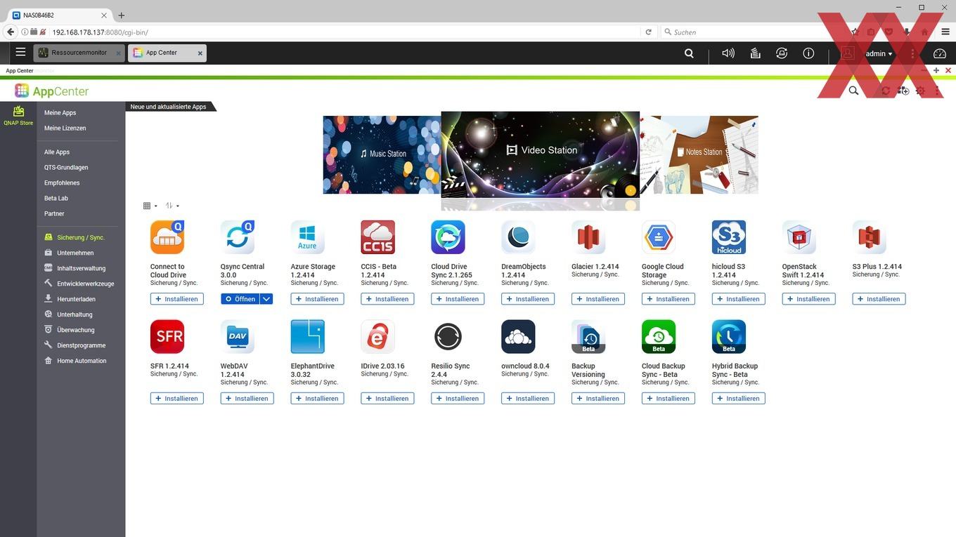Image resolution: width=956 pixels, height=537 pixels.
Task: Click the DreamObjects app icon
Action: [x=519, y=237]
